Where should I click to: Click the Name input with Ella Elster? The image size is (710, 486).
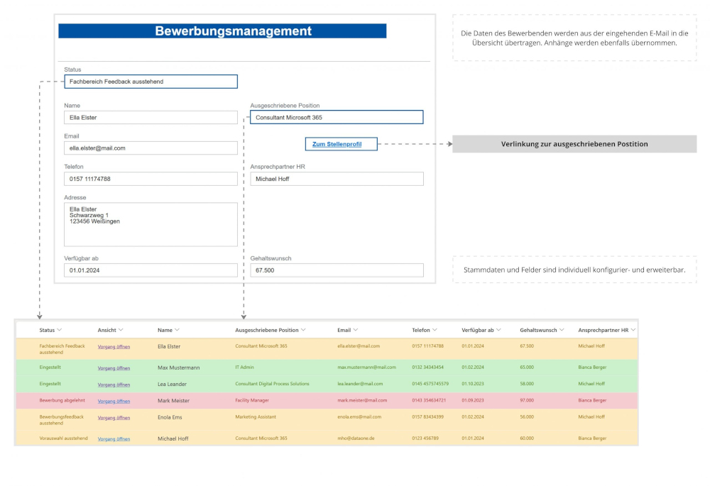click(151, 117)
